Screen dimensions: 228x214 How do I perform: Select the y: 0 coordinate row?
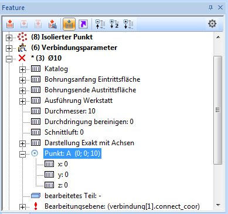pos(63,175)
